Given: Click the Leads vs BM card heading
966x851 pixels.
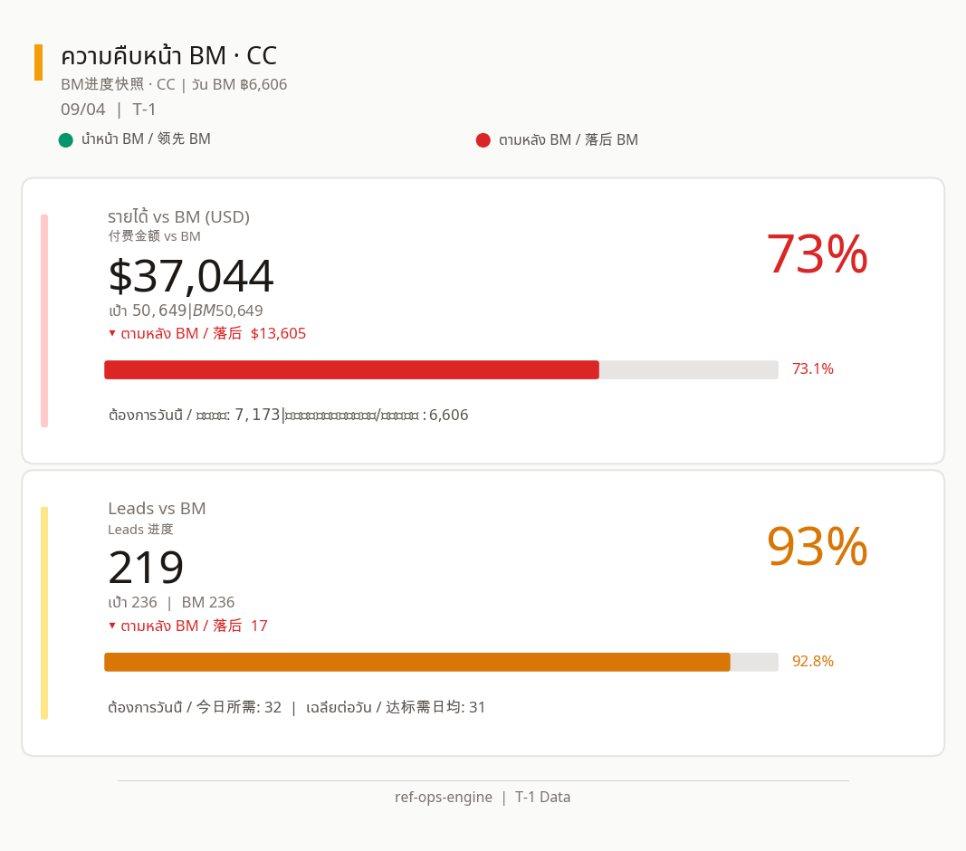Looking at the screenshot, I should pyautogui.click(x=158, y=509).
